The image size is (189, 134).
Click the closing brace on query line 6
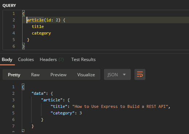pos(23,46)
